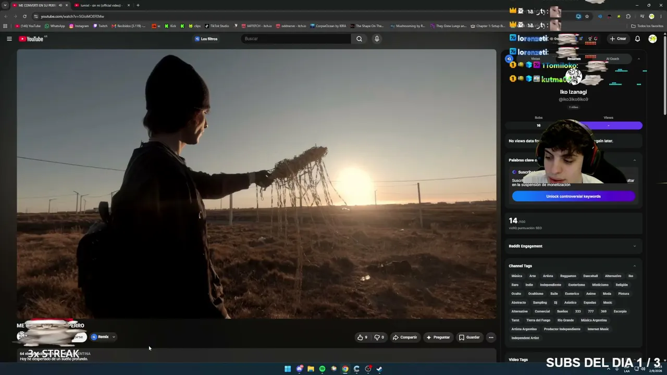Select the Tierra del Fuego tag
Viewport: 667px width, 375px height.
click(x=538, y=320)
